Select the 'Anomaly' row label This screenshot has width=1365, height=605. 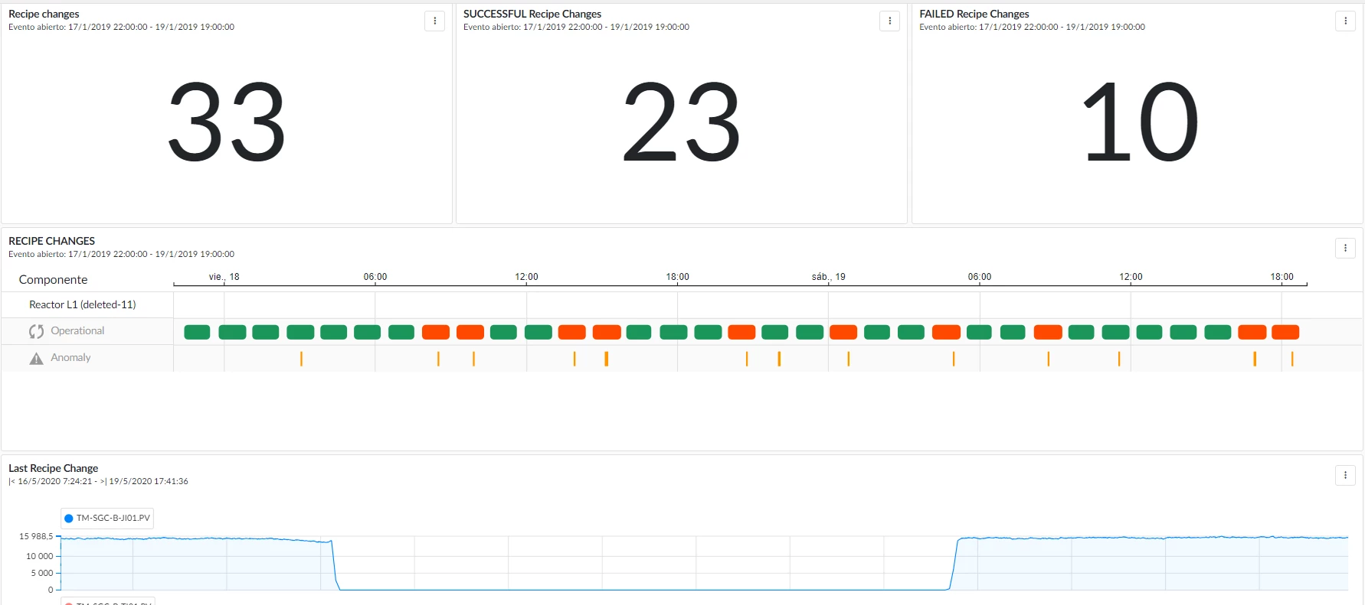point(70,358)
